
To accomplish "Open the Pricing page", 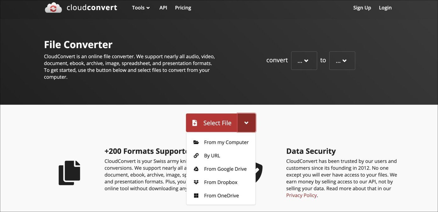I will [x=183, y=8].
